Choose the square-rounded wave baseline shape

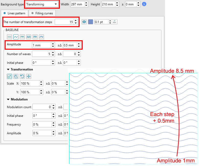(29, 37)
